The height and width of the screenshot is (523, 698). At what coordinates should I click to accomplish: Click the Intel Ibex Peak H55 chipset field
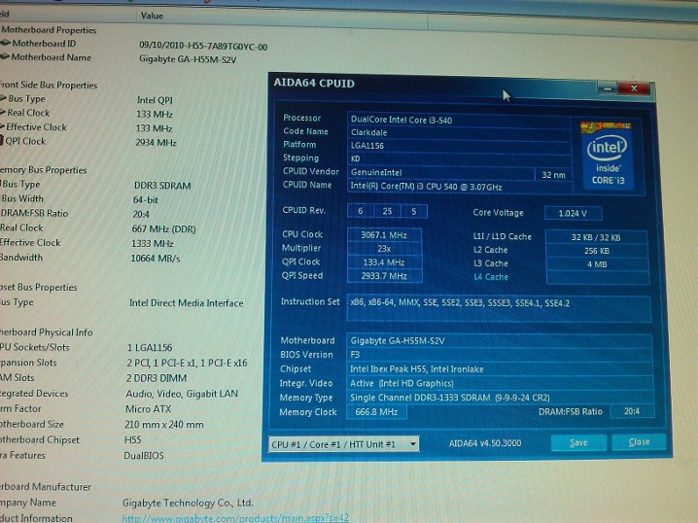pos(500,369)
